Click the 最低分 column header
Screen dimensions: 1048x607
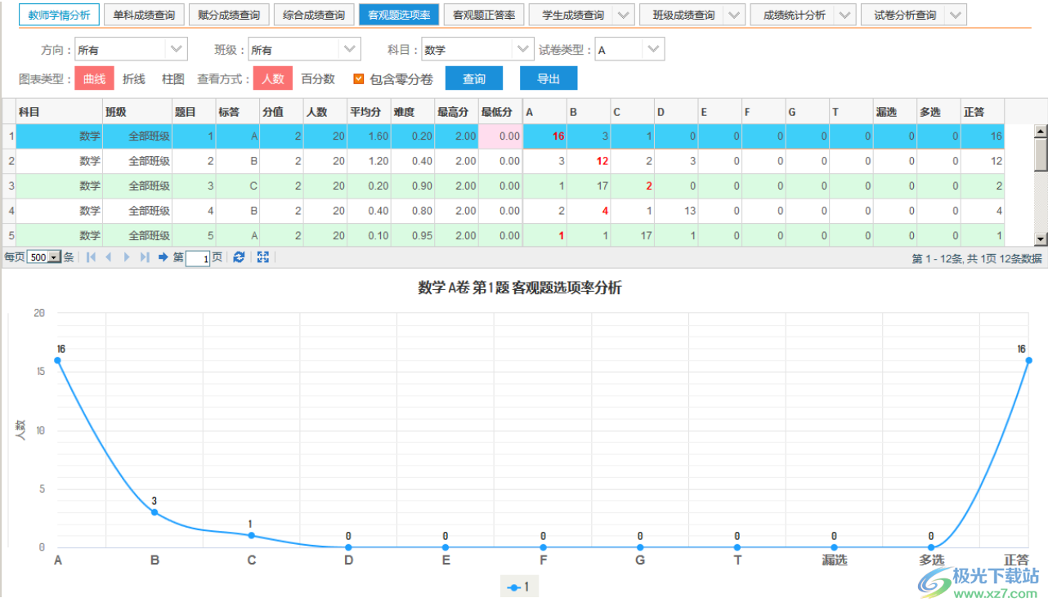point(500,111)
